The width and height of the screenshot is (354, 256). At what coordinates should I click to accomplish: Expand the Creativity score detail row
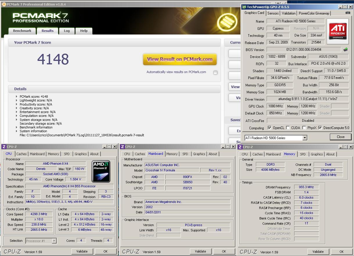coord(17,108)
